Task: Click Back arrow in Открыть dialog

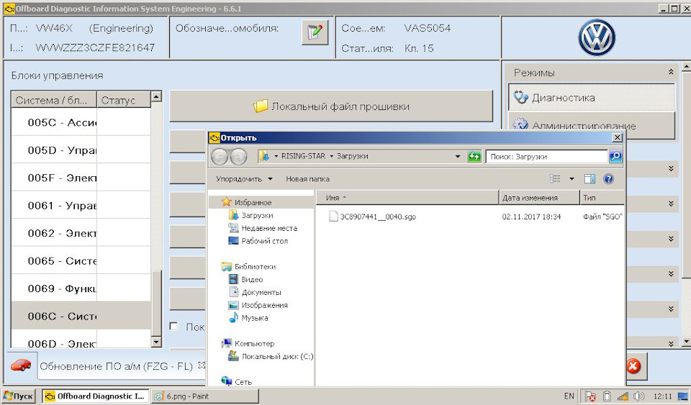Action: click(x=220, y=157)
